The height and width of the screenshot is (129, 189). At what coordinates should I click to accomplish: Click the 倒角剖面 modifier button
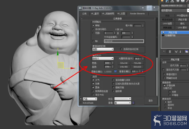pyautogui.click(x=167, y=28)
